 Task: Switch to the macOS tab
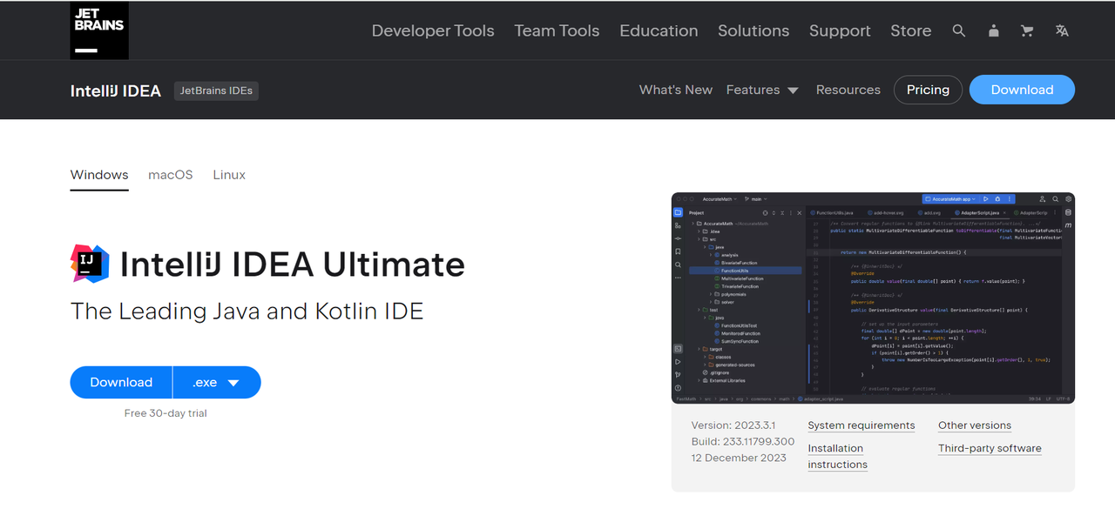point(171,175)
